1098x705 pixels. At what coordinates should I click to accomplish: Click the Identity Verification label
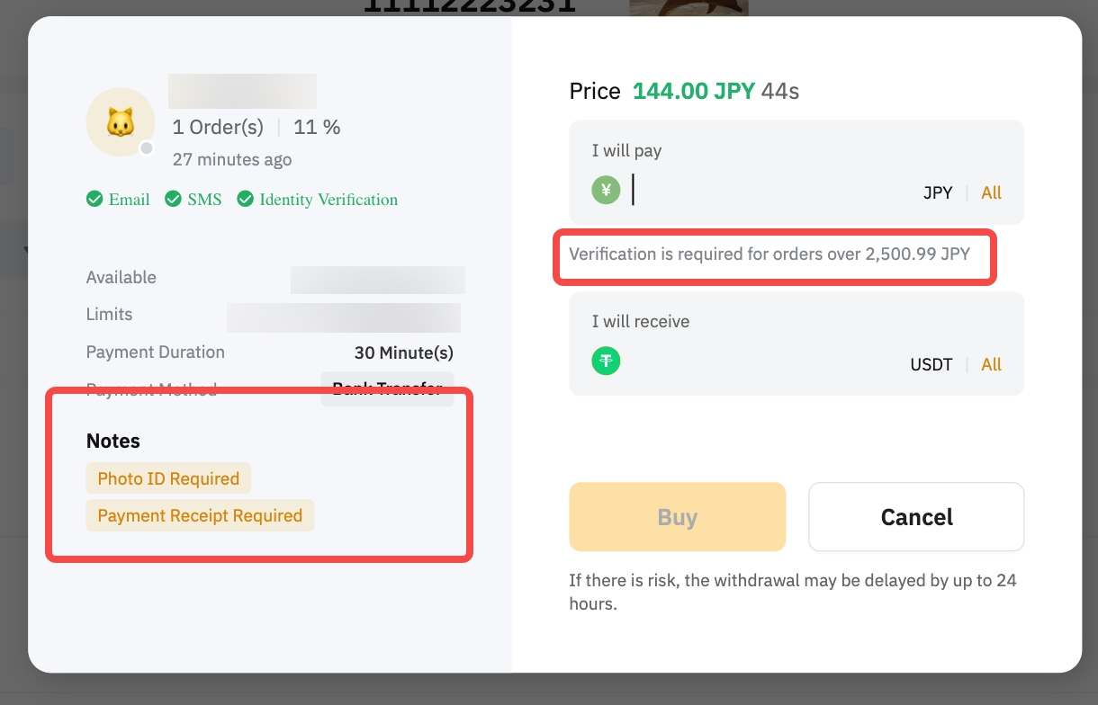(328, 200)
